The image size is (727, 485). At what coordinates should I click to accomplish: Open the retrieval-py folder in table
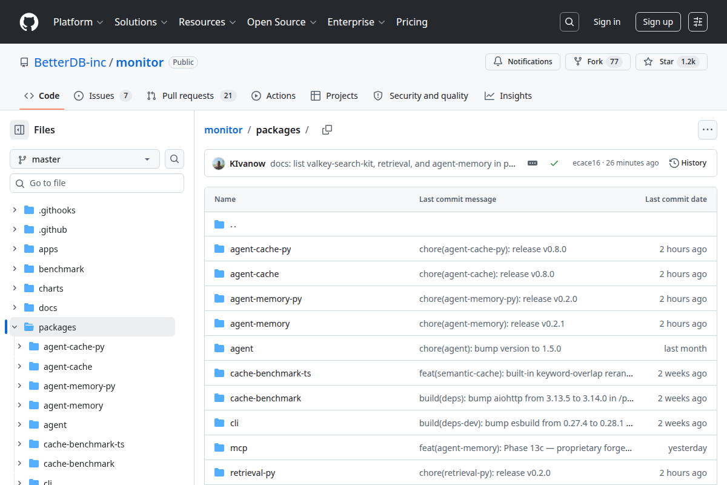(x=253, y=473)
